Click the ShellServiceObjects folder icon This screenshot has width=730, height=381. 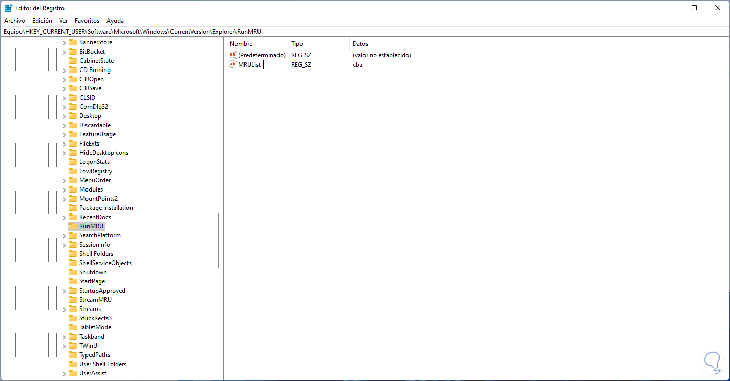pos(72,263)
